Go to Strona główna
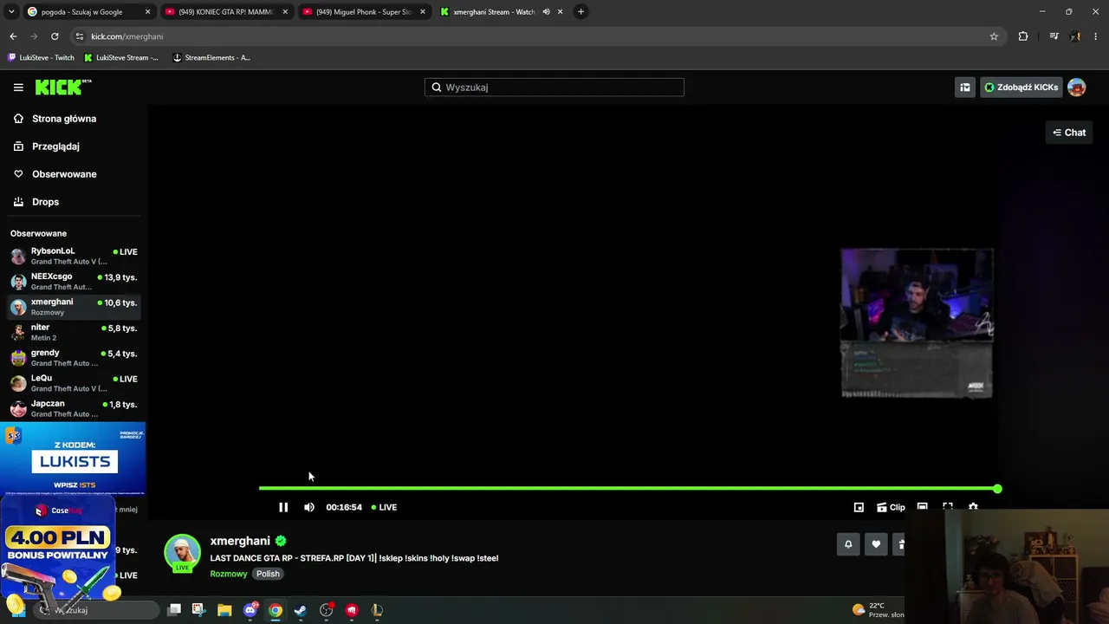 coord(64,119)
